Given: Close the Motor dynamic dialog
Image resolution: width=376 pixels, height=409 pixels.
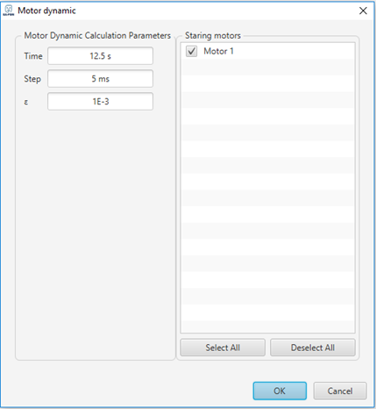Looking at the screenshot, I should tap(363, 11).
